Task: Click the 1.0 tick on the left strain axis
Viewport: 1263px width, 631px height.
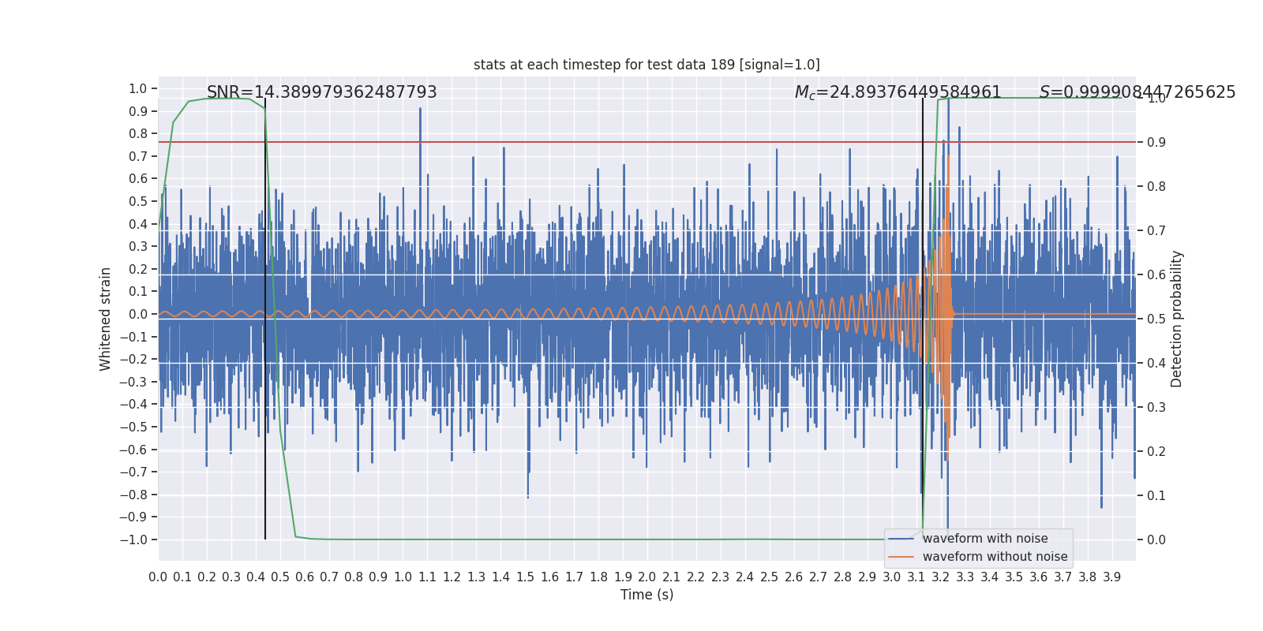Action: (x=138, y=88)
